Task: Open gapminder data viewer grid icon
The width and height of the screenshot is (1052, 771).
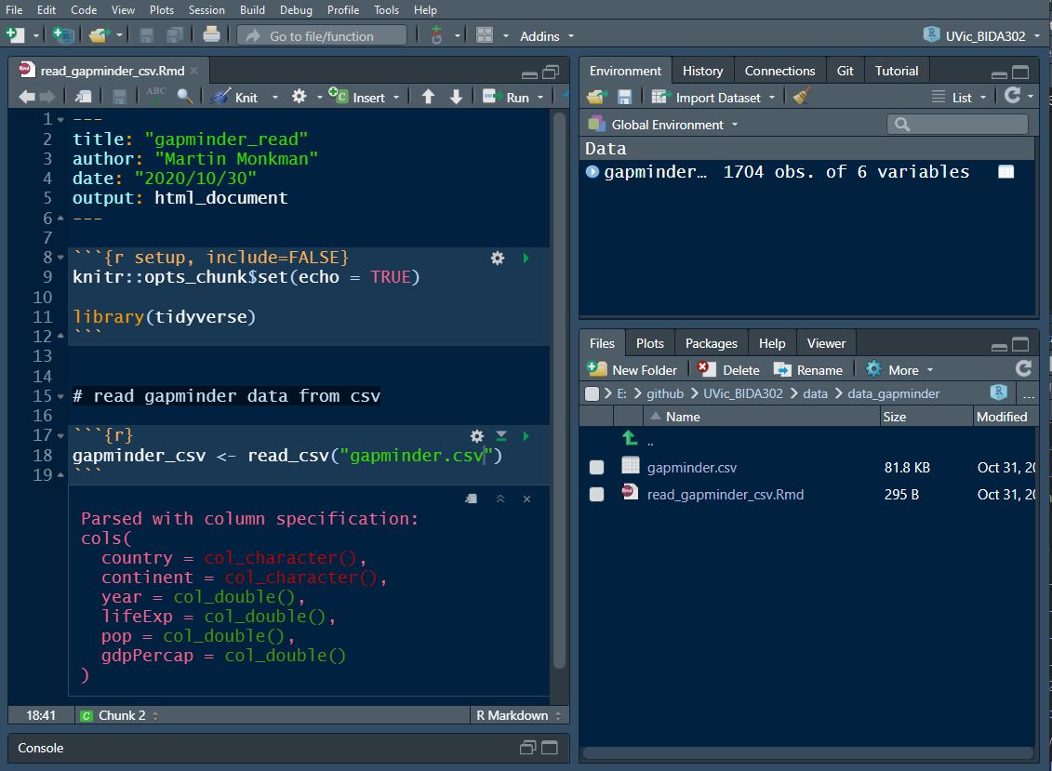Action: point(1005,172)
